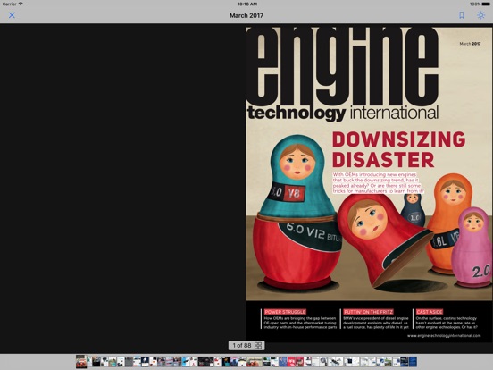Select the cover thumbnail in the page strip
Image resolution: width=493 pixels, height=370 pixels.
click(x=81, y=362)
